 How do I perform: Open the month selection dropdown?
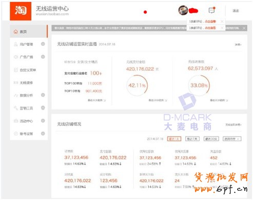point(232,139)
